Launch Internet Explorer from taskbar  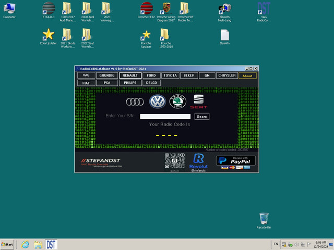pyautogui.click(x=25, y=244)
